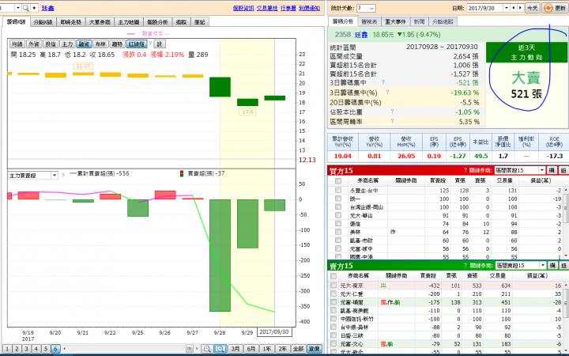
Task: Click the 2017/9/30 date input field
Action: pyautogui.click(x=484, y=8)
